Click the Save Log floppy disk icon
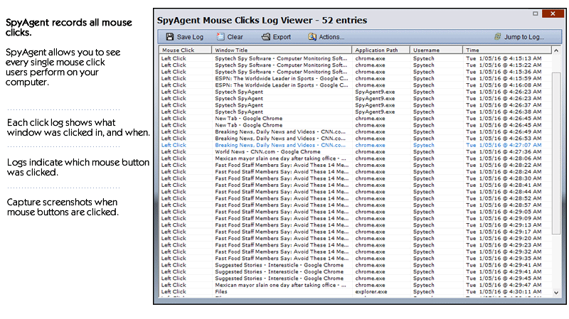569x319 pixels. (x=170, y=37)
